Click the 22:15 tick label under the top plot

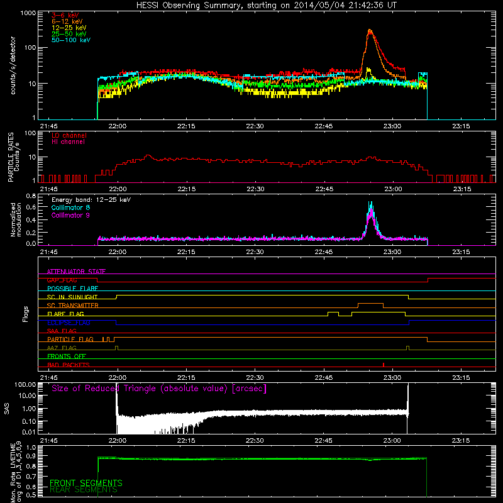186,126
